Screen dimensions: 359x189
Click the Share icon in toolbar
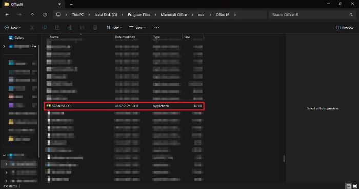click(x=83, y=28)
